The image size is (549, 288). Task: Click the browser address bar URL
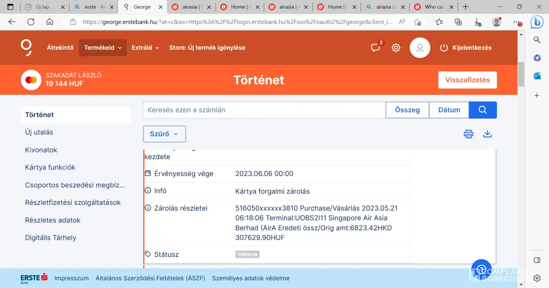point(237,22)
